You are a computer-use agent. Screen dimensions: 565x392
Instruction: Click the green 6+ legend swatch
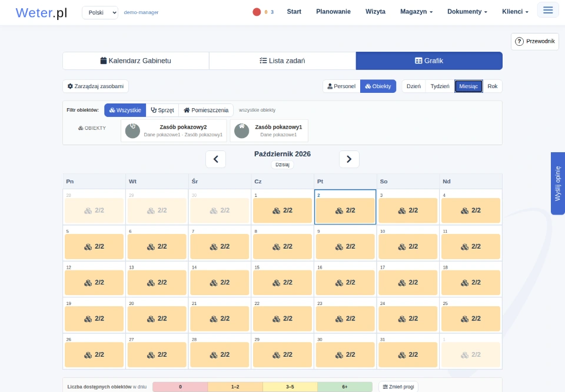[345, 387]
